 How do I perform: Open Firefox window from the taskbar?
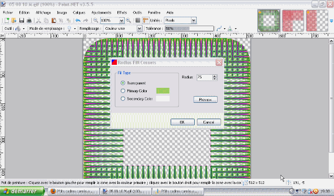click(x=73, y=191)
